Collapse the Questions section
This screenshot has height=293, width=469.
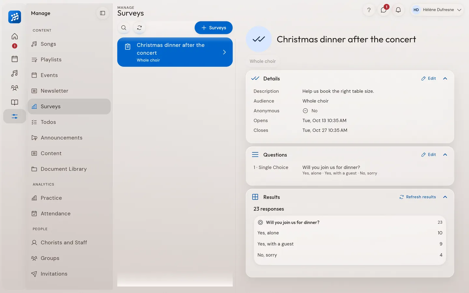[x=445, y=155]
